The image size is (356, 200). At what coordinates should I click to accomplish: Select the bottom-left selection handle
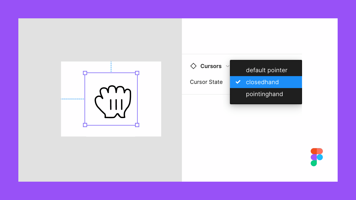[85, 125]
